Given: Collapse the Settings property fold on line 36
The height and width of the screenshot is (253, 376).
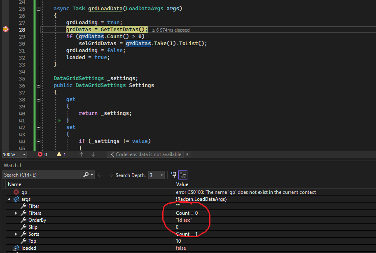Looking at the screenshot, I should pyautogui.click(x=38, y=85).
